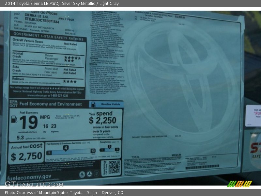Image resolution: width=261 pixels, height=196 pixels.
Task: Click the "SIENNA LE 3.5L" description text
Action: point(37,16)
